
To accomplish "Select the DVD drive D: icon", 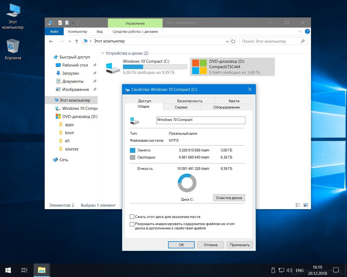I will tap(199, 67).
